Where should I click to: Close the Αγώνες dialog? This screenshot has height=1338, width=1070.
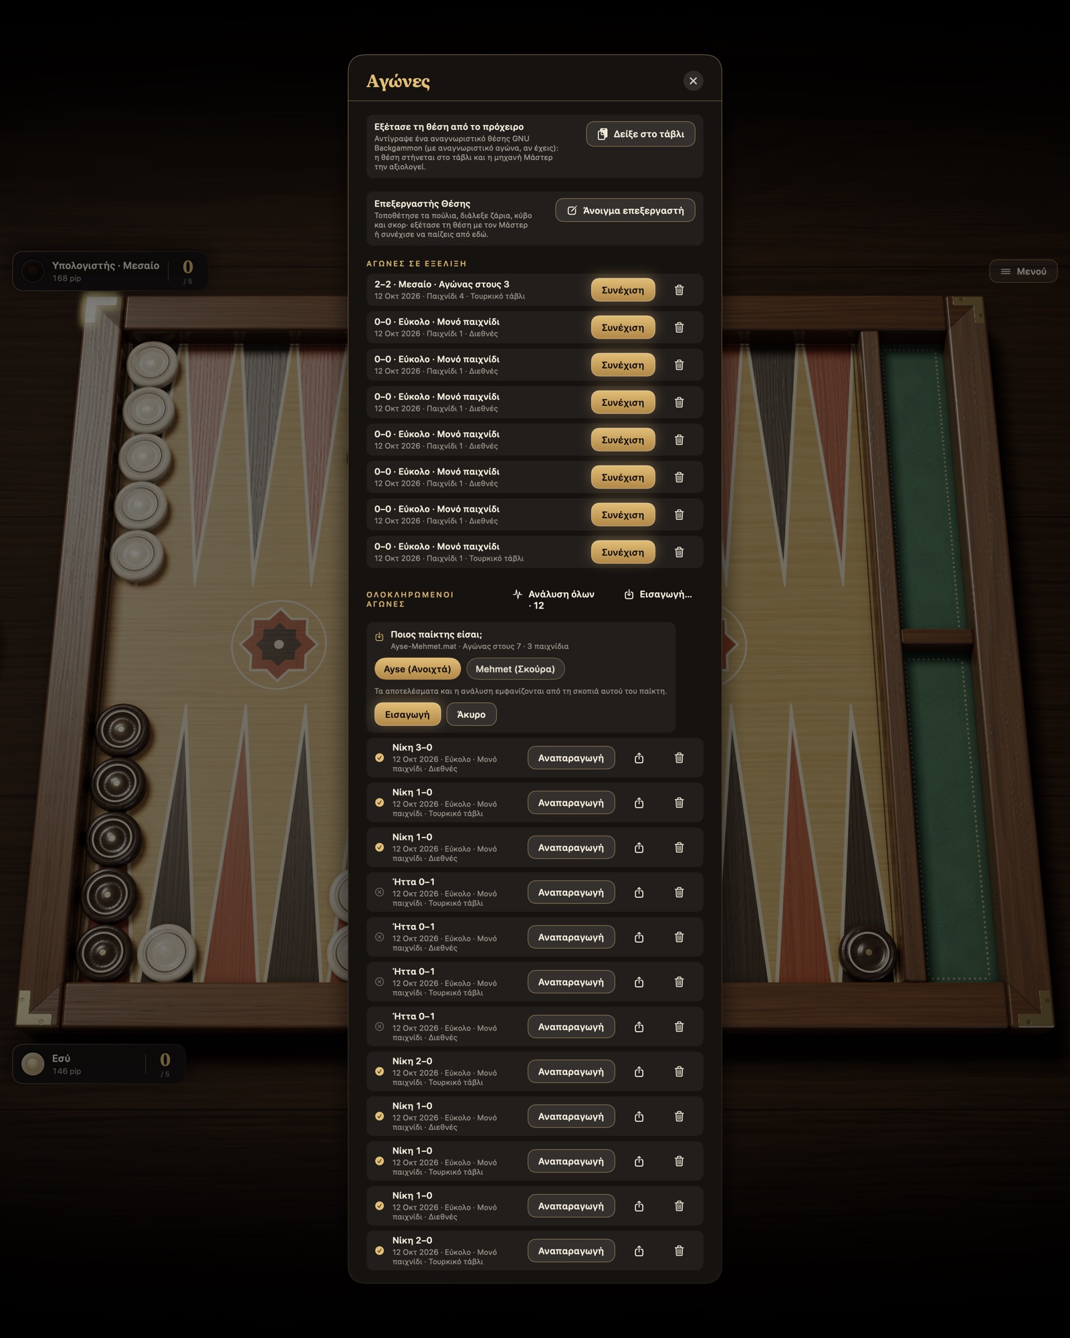(693, 81)
